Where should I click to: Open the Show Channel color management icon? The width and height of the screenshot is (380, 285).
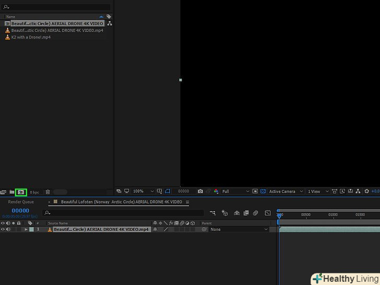[x=216, y=192]
